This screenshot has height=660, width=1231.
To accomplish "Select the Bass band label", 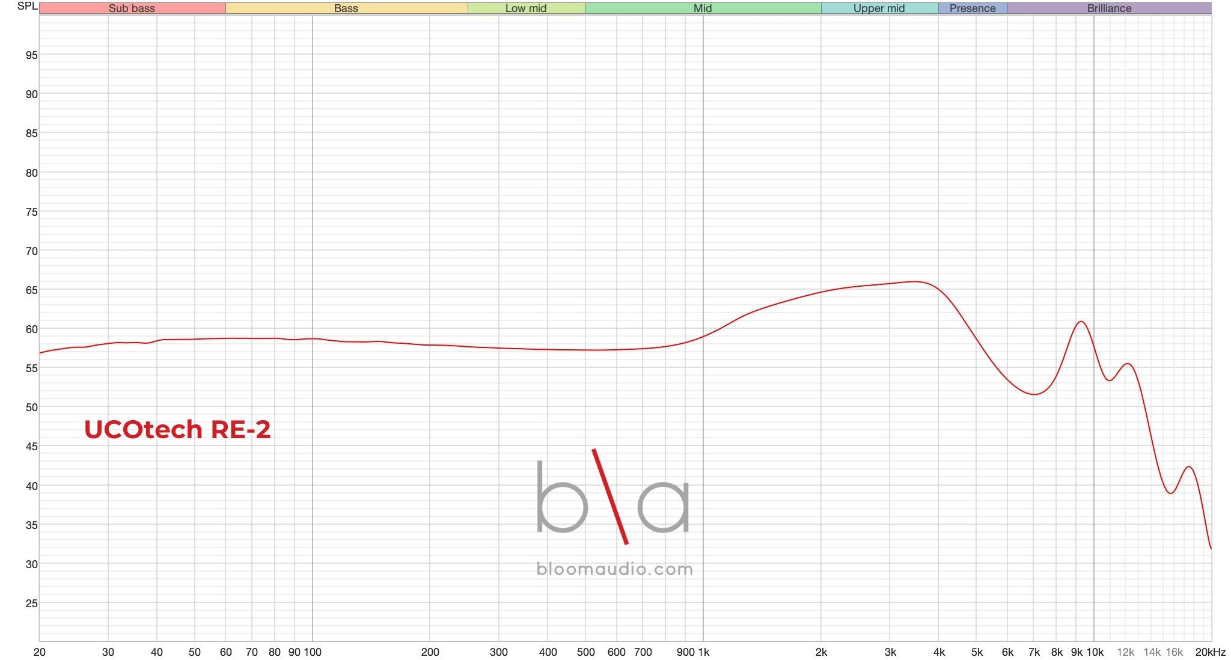I will (346, 8).
